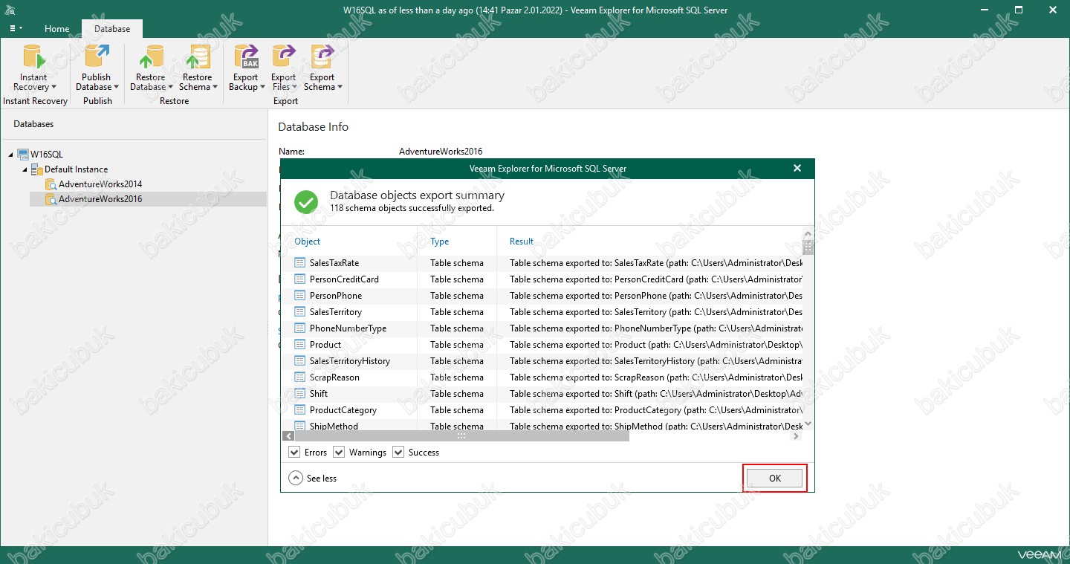Click the Restore Database ribbon icon

pos(151,56)
